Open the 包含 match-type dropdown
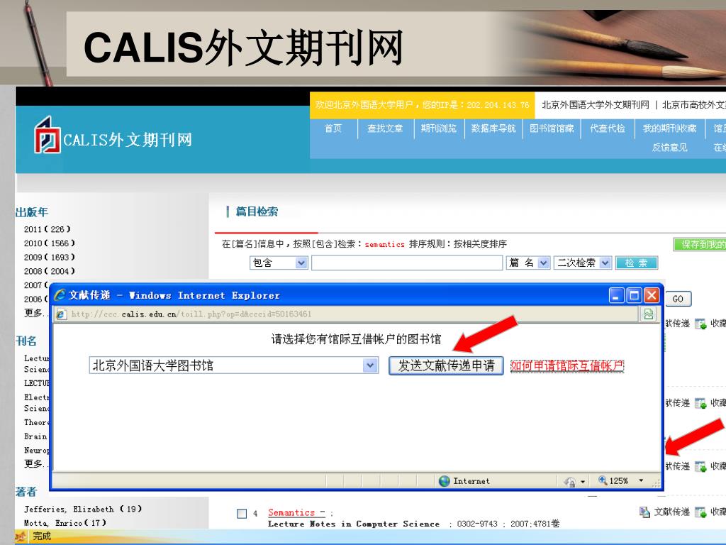Screen dimensions: 726x545 (279, 263)
